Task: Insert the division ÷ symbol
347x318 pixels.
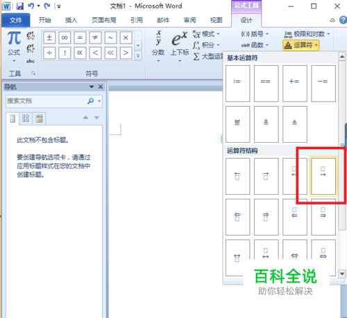Action: [x=49, y=53]
